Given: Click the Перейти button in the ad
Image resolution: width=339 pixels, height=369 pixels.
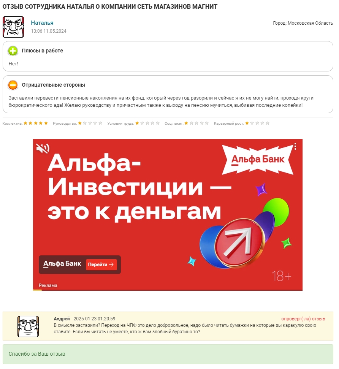Looking at the screenshot, I should tap(101, 264).
